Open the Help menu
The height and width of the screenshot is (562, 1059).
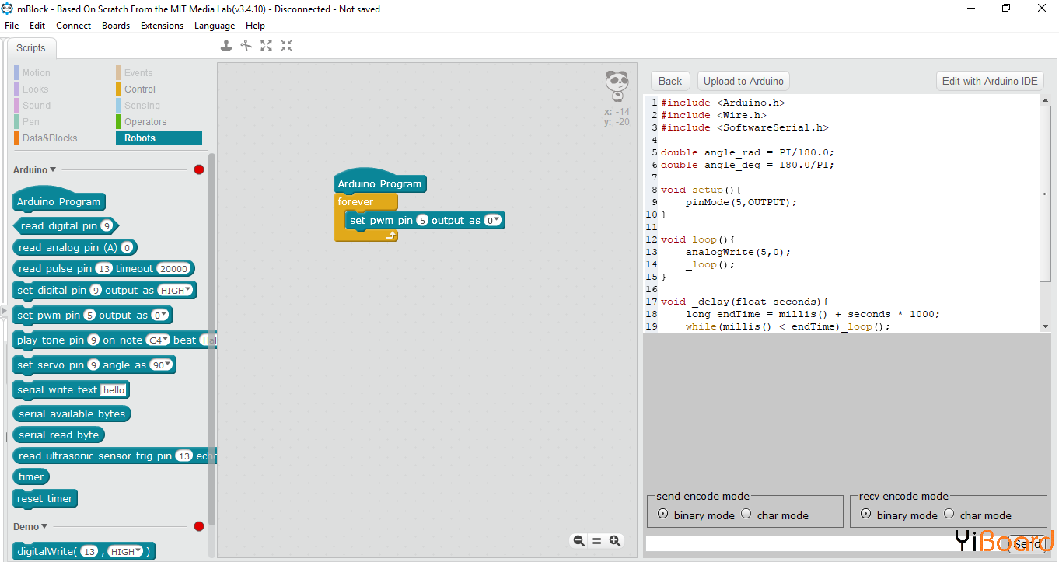tap(255, 26)
